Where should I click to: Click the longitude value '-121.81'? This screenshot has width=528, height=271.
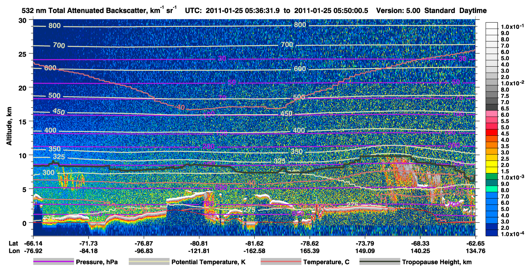coord(199,251)
